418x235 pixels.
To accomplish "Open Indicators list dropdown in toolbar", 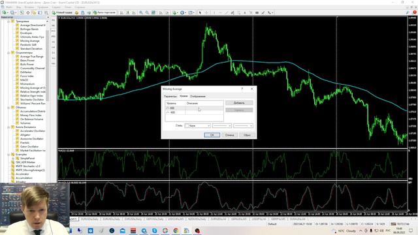I will [x=175, y=12].
